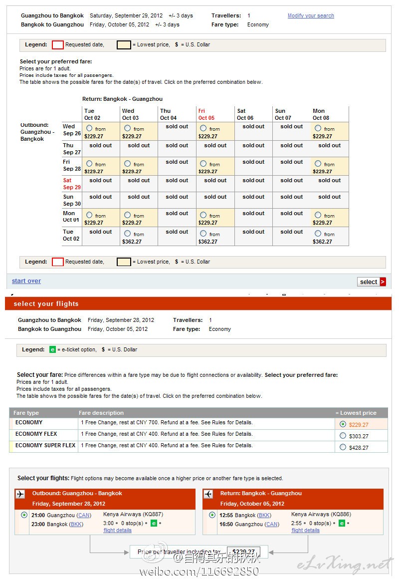Click the CAN airport link for the 21:00 departure
399x581 pixels.
pos(84,516)
